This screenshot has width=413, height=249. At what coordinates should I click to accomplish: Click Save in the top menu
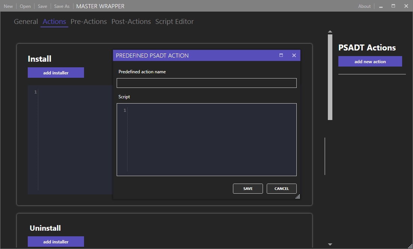(x=42, y=6)
